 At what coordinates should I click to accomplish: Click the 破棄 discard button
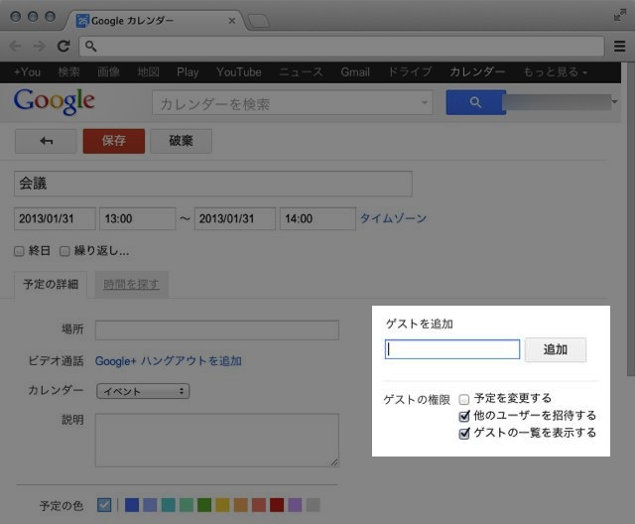coord(181,141)
